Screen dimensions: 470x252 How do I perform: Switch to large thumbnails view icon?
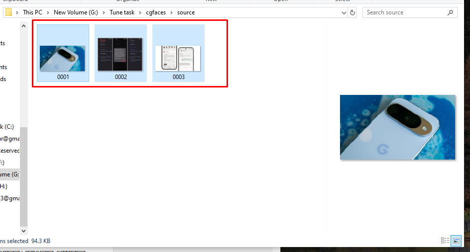[457, 241]
